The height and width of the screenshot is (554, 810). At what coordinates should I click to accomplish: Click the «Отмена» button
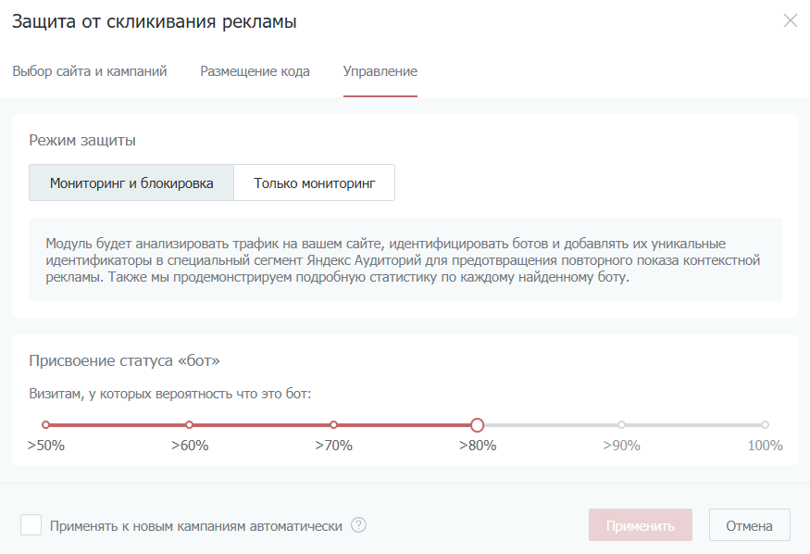[x=749, y=525]
